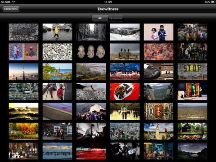Open the Big Ben clock tower photo

pyautogui.click(x=158, y=131)
